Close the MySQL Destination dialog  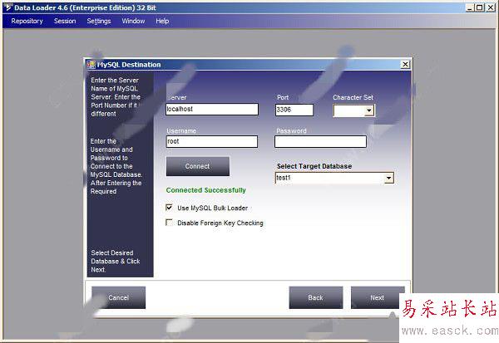point(405,65)
